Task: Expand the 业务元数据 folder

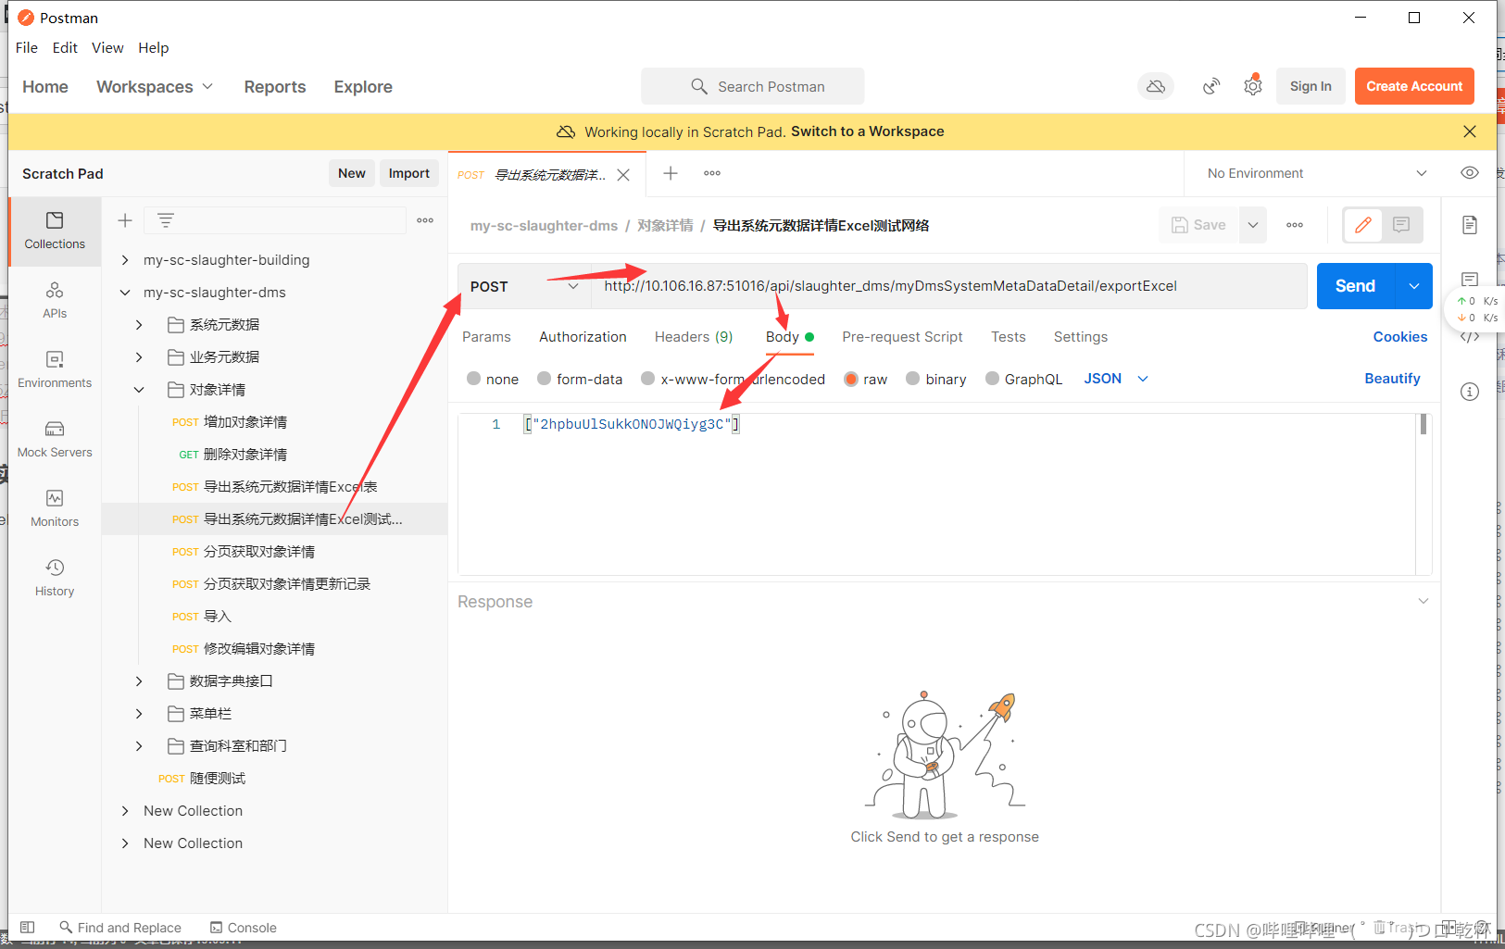Action: (139, 357)
